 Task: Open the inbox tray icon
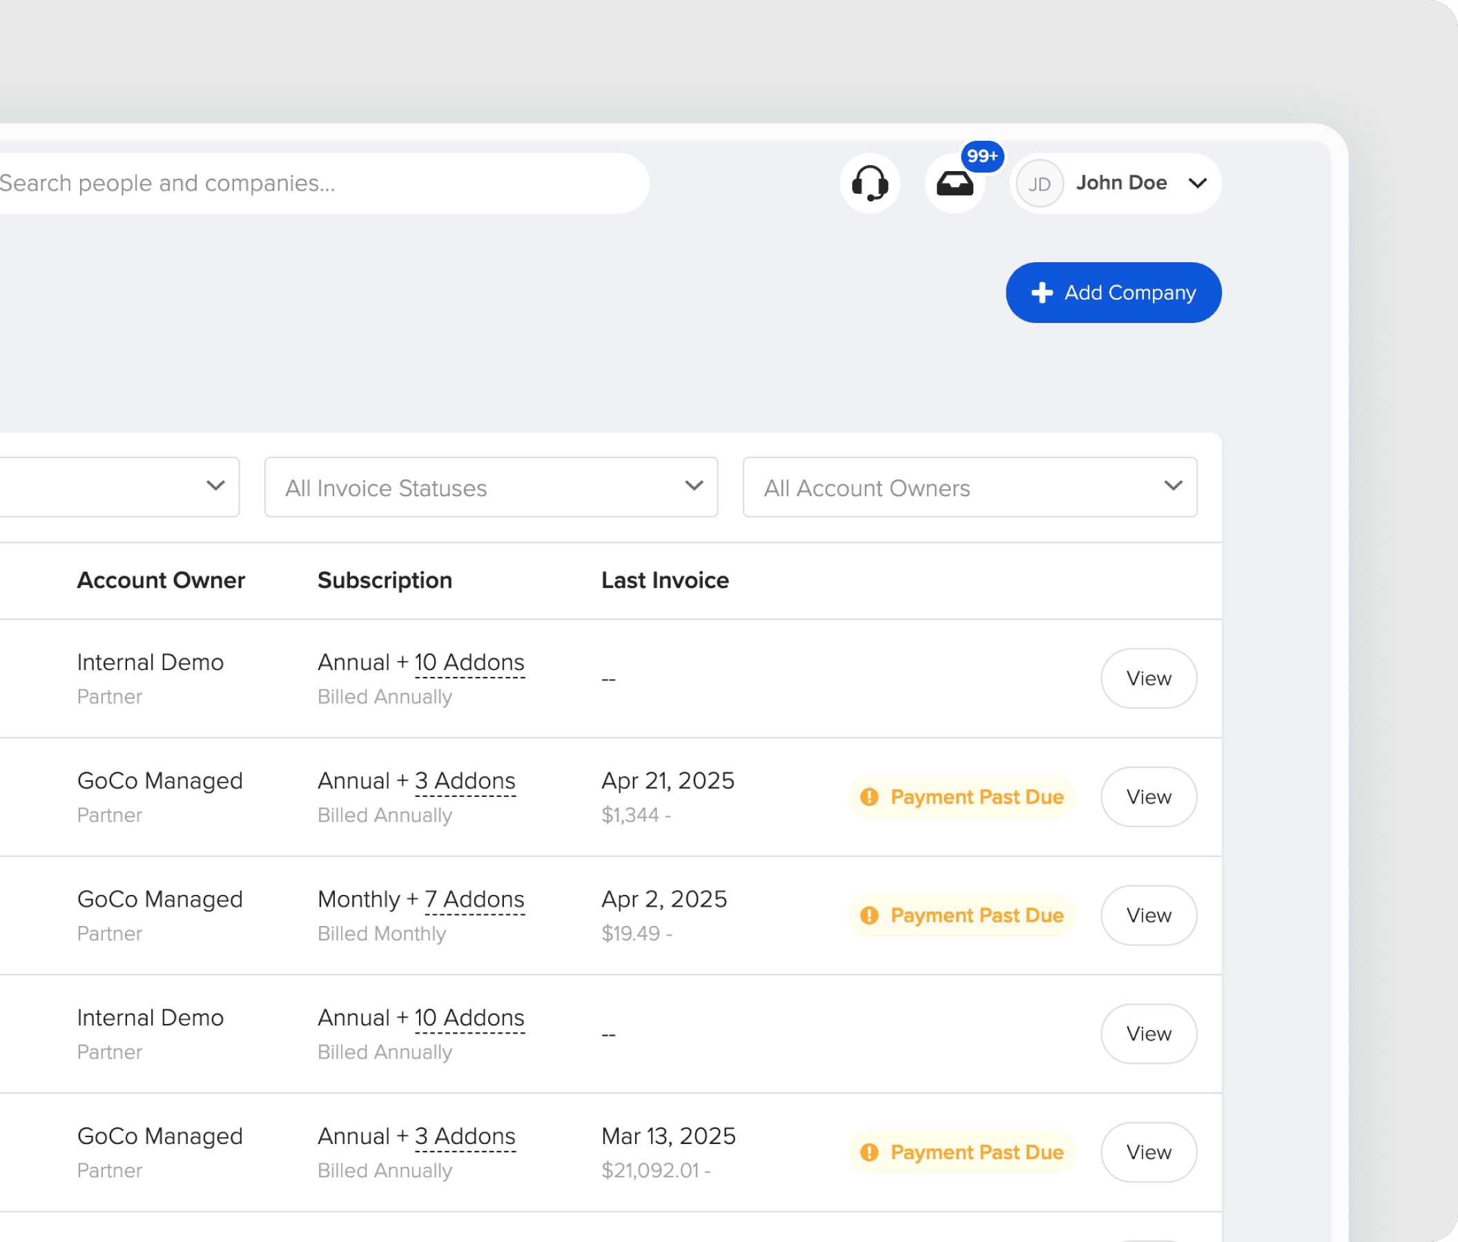[954, 184]
